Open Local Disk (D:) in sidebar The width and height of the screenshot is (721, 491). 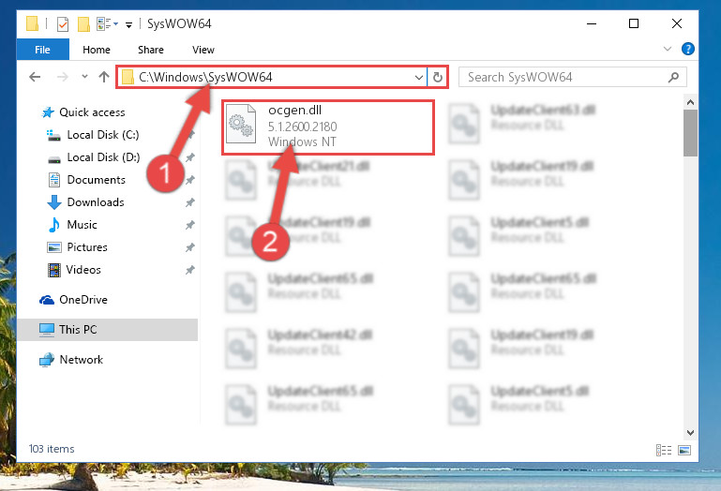pos(95,157)
